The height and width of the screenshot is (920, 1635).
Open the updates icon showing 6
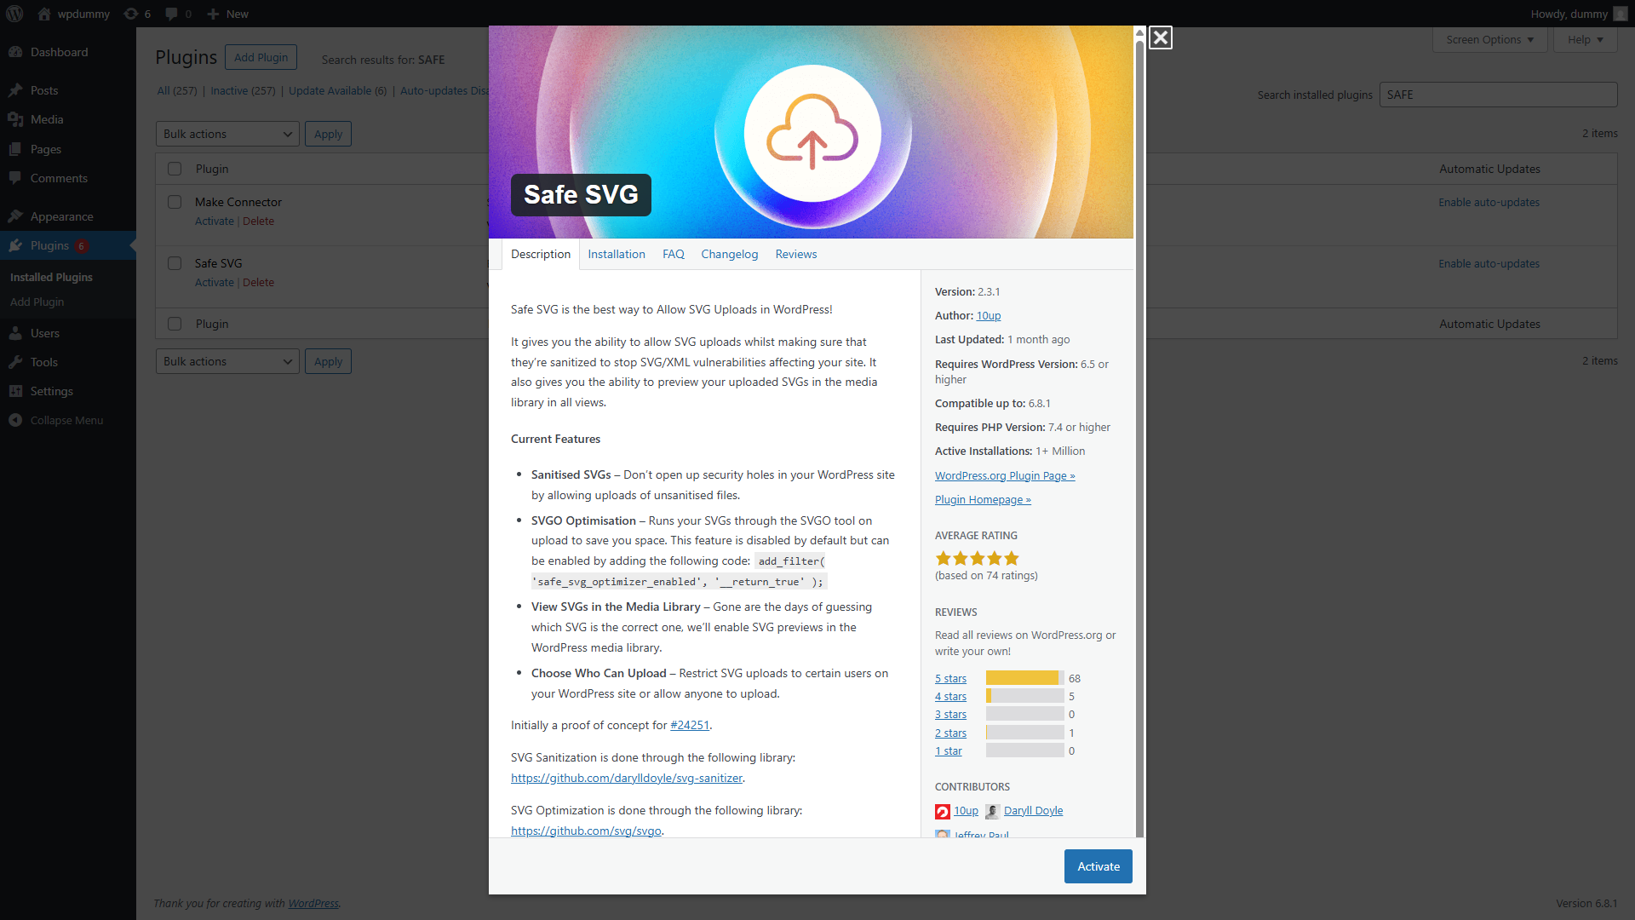(x=131, y=14)
